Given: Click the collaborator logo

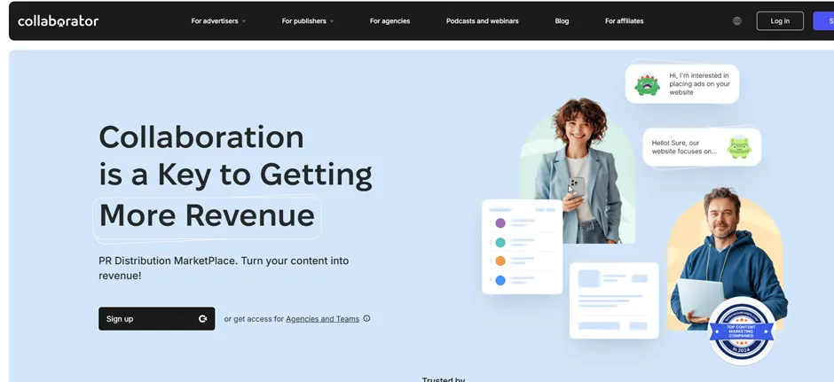Looking at the screenshot, I should [58, 21].
